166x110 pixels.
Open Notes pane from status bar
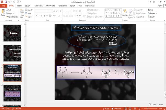pyautogui.click(x=106, y=109)
